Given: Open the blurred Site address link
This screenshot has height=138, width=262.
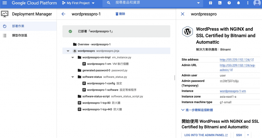Looking at the screenshot, I should pos(237,59).
